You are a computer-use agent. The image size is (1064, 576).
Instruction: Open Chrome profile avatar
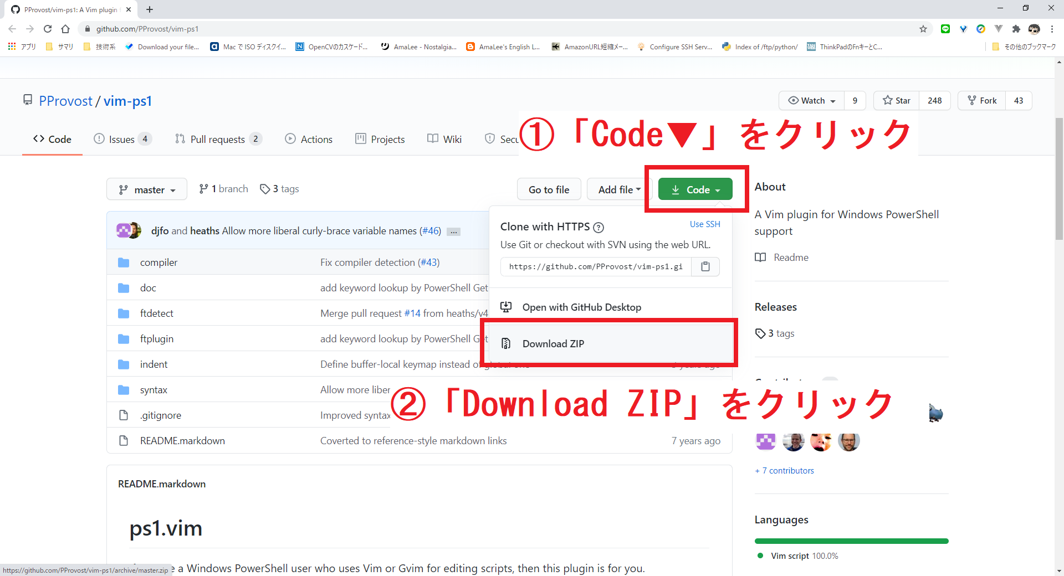[1034, 29]
